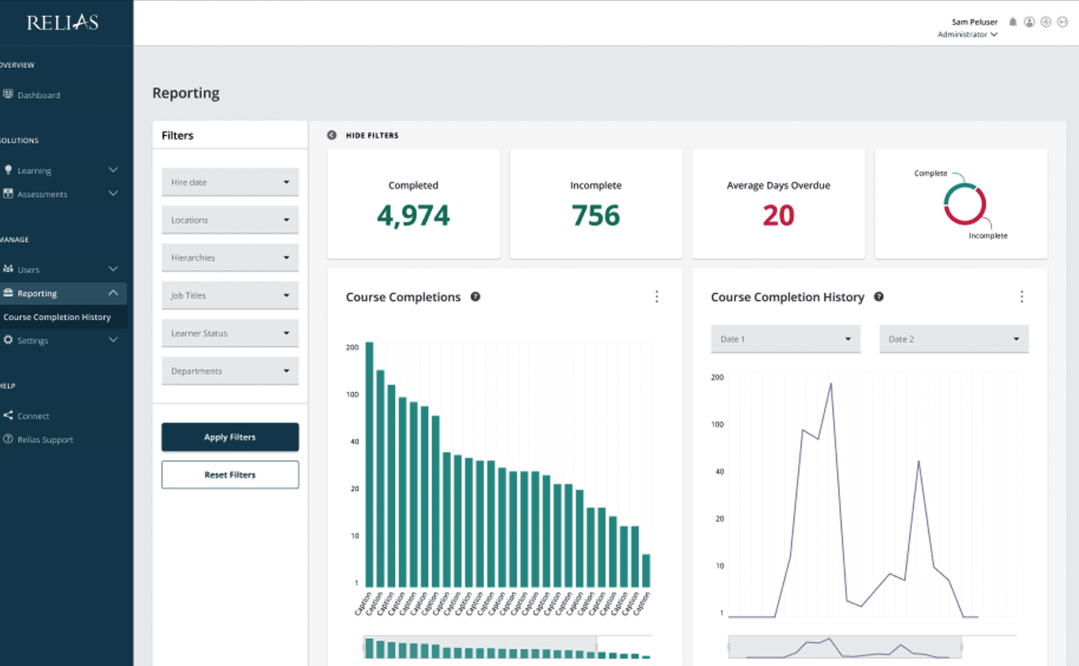The image size is (1079, 666).
Task: Click the Completed 4,974 card
Action: coord(413,204)
